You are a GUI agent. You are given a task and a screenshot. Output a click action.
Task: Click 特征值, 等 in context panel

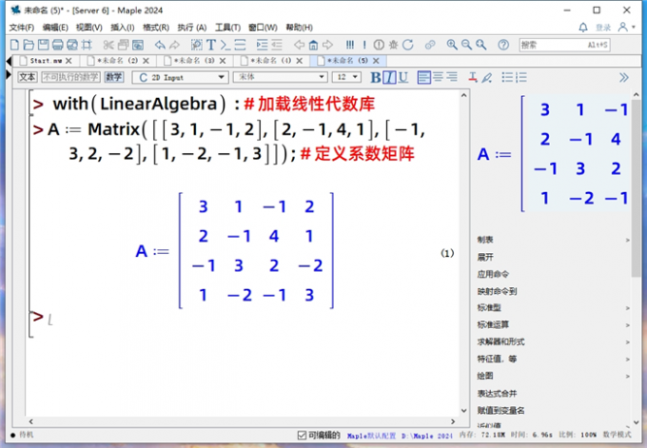(499, 359)
